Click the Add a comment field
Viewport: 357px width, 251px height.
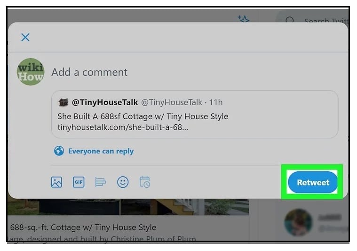pyautogui.click(x=89, y=72)
